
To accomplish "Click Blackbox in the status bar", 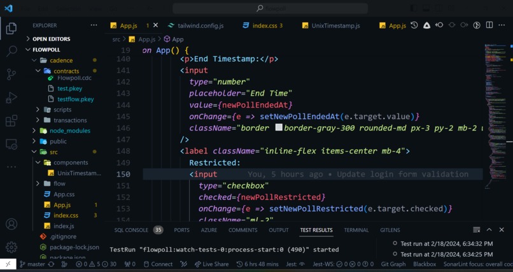I will point(425,264).
